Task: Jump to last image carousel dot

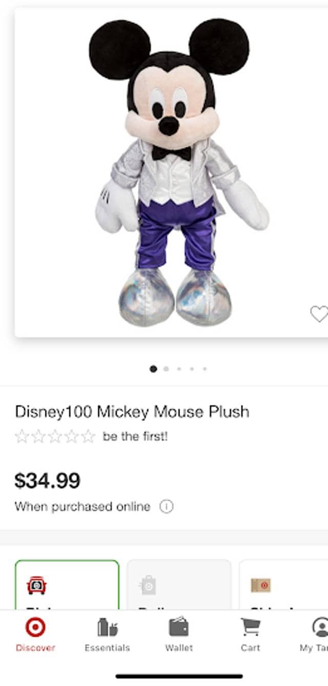Action: point(204,369)
